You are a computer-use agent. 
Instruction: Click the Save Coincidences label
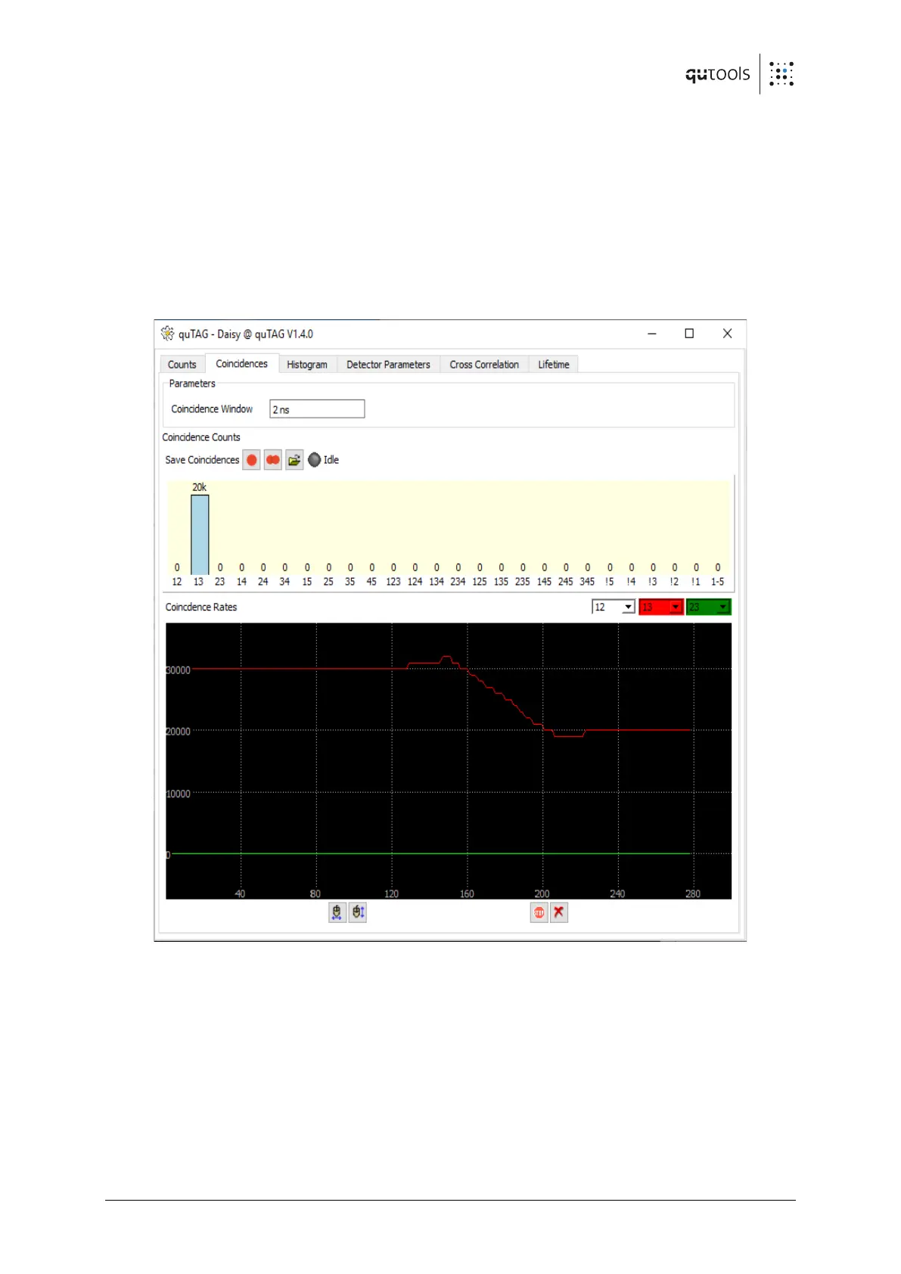pyautogui.click(x=202, y=460)
